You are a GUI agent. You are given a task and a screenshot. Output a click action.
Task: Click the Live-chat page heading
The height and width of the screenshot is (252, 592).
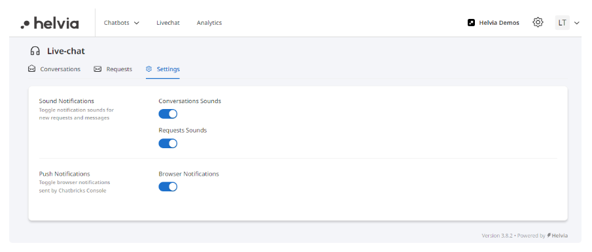[x=66, y=51]
